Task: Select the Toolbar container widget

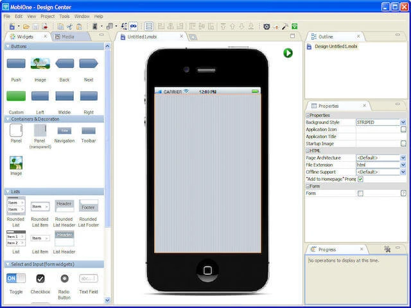Action: (x=89, y=130)
